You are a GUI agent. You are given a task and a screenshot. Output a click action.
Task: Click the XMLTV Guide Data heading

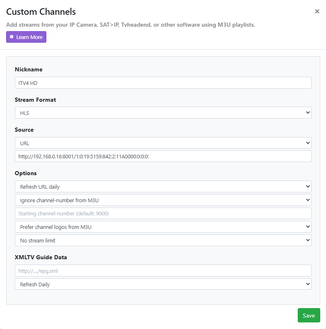point(41,257)
